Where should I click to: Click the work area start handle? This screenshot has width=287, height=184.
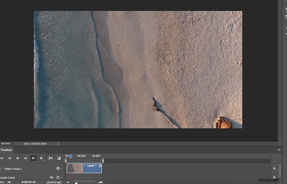point(66,161)
